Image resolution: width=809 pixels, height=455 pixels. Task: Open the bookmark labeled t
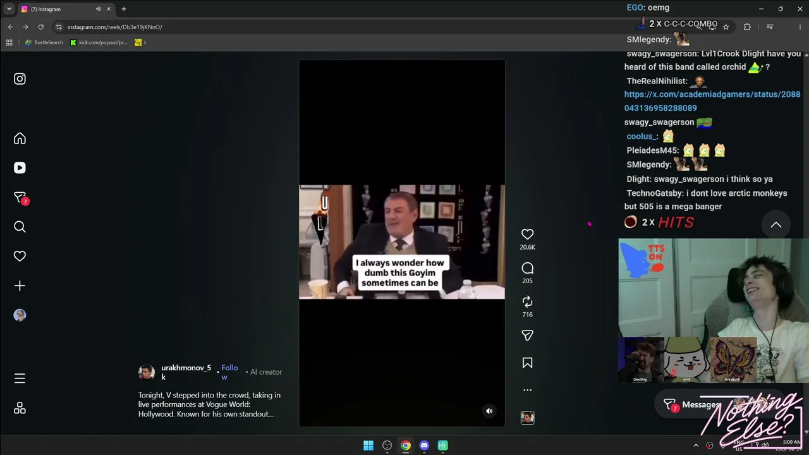tap(140, 42)
